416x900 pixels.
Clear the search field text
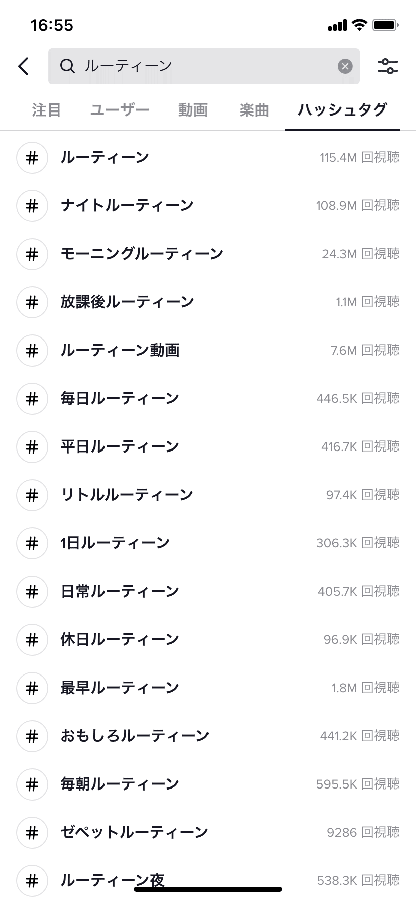click(x=345, y=66)
